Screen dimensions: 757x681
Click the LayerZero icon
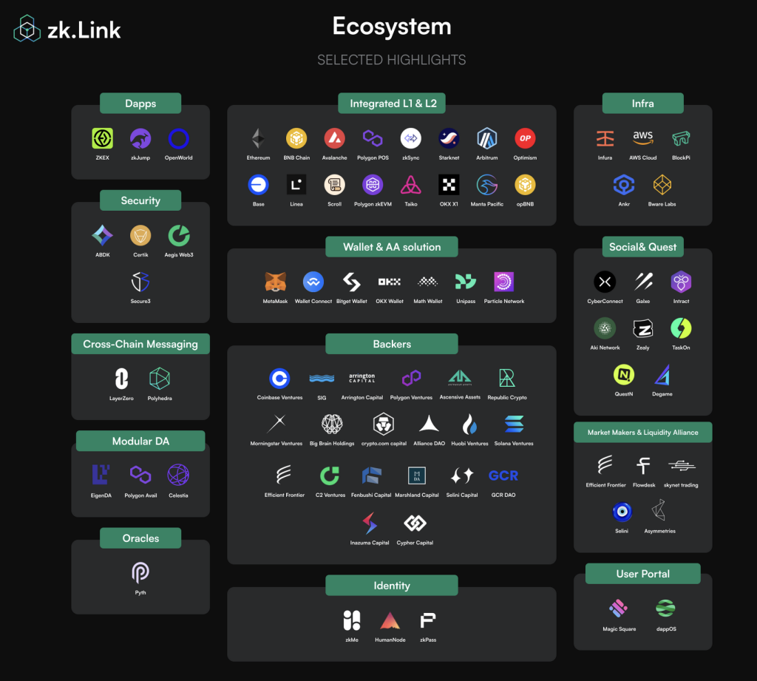click(120, 379)
